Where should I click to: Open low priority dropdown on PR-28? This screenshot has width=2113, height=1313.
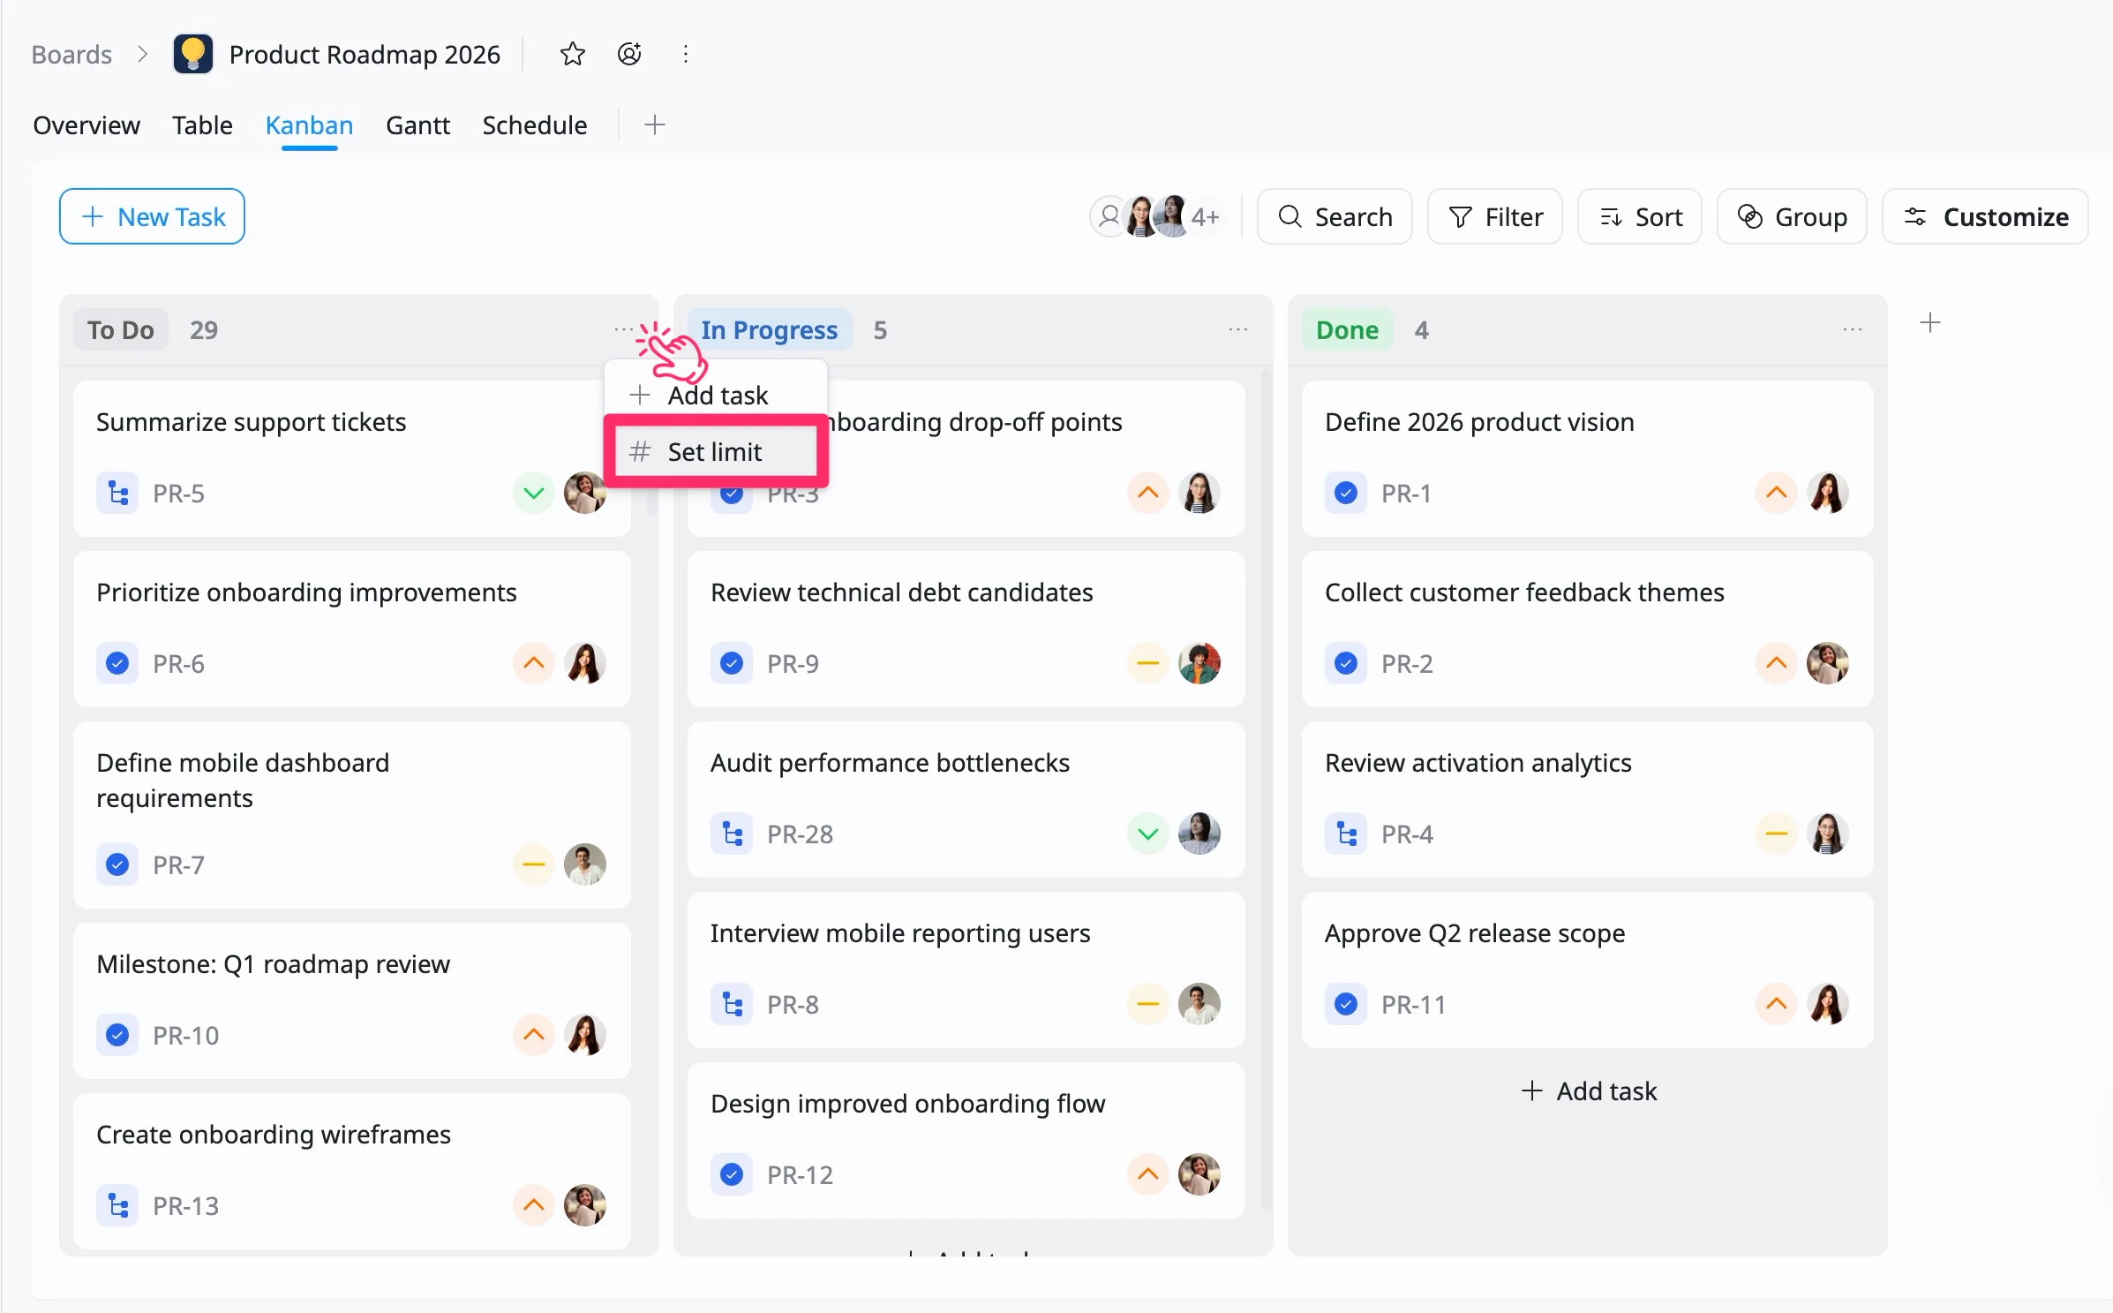coord(1148,834)
